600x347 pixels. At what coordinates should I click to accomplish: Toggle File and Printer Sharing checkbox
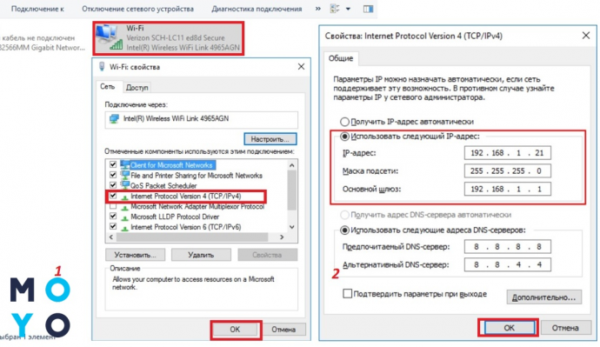pos(113,175)
